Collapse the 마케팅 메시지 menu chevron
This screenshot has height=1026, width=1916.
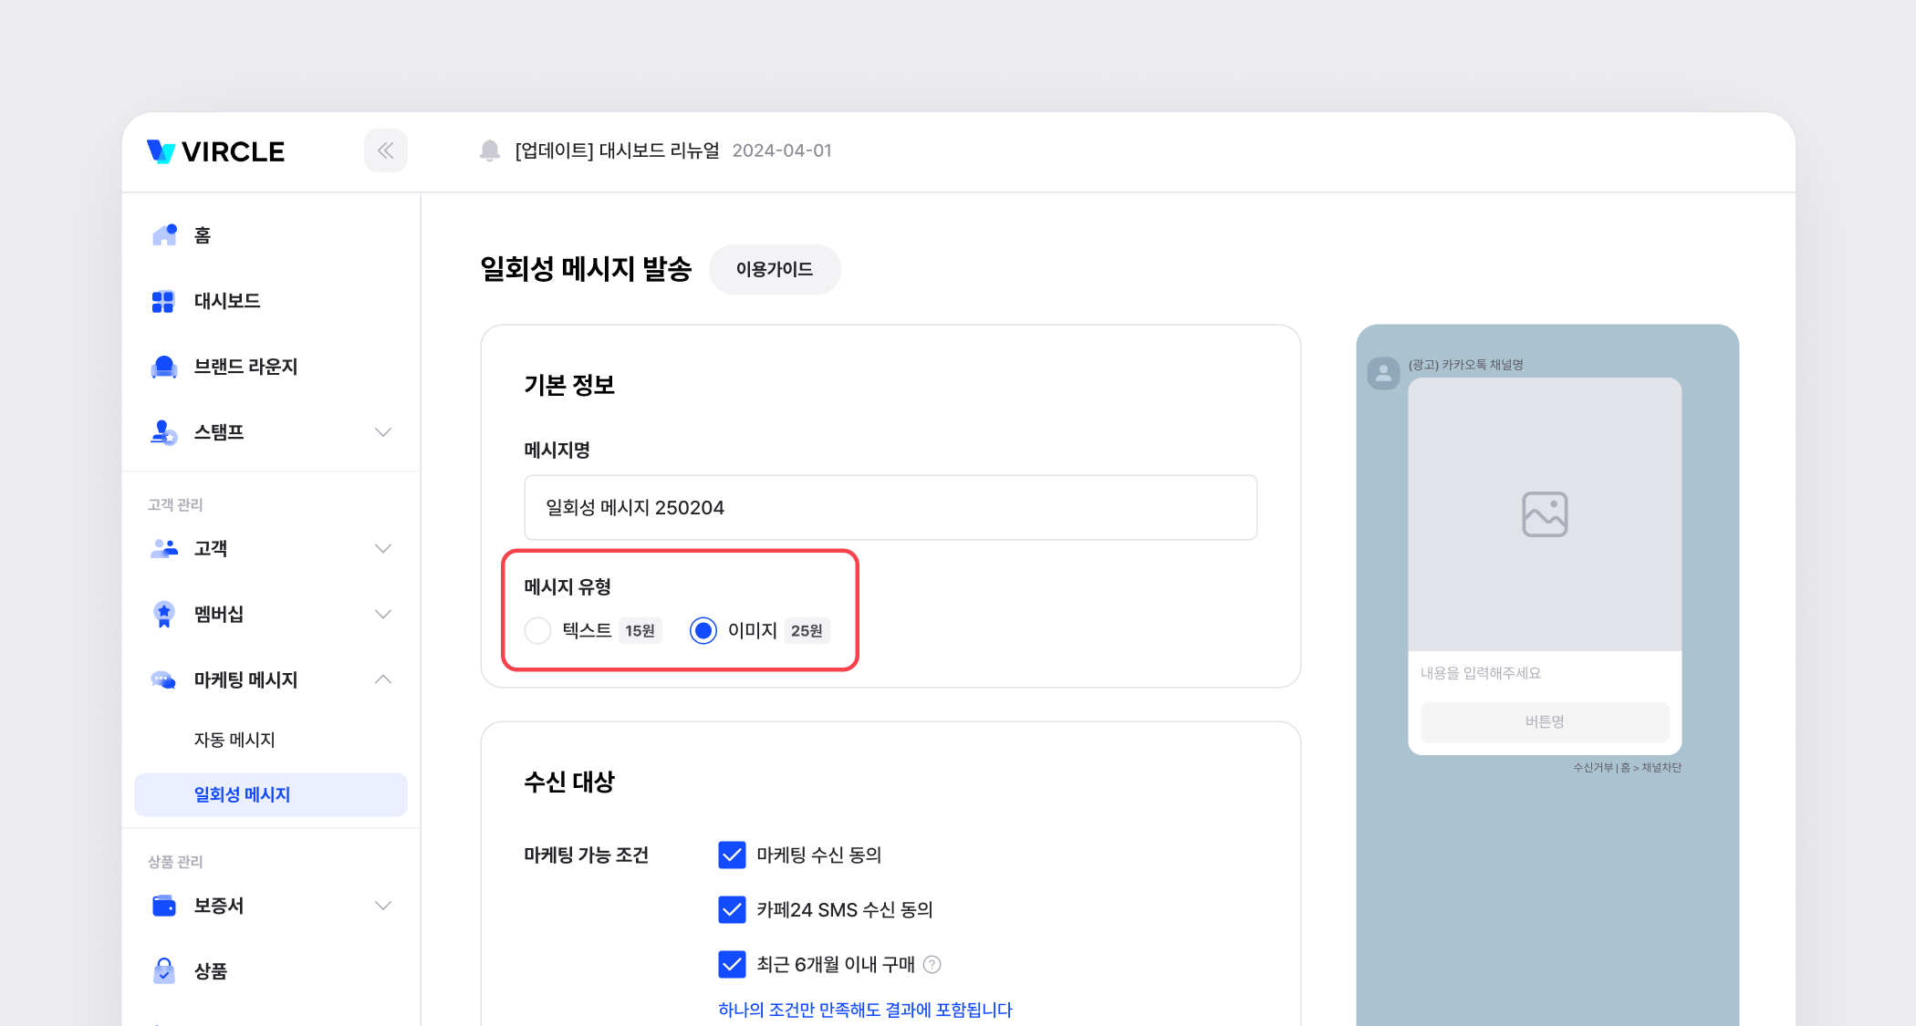383,679
